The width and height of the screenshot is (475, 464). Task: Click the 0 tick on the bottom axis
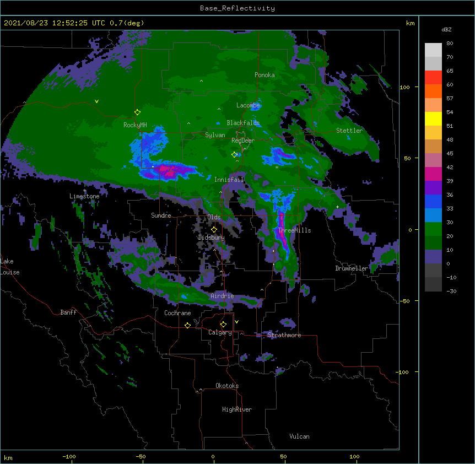(x=213, y=456)
